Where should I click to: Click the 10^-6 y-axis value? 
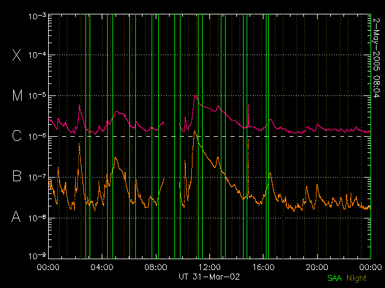37,136
